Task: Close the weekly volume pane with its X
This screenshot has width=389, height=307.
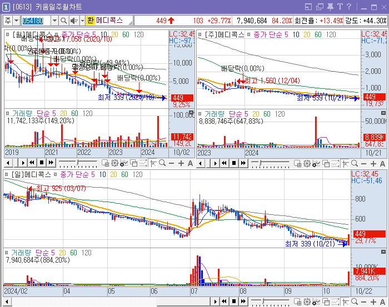Action: tap(383, 113)
